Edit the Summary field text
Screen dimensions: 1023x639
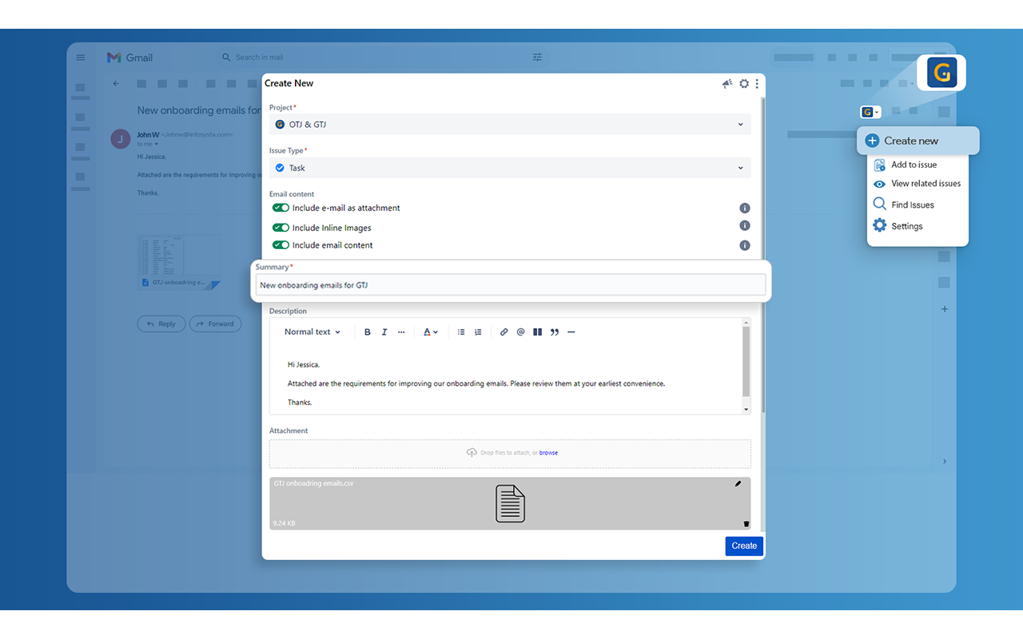(x=511, y=284)
